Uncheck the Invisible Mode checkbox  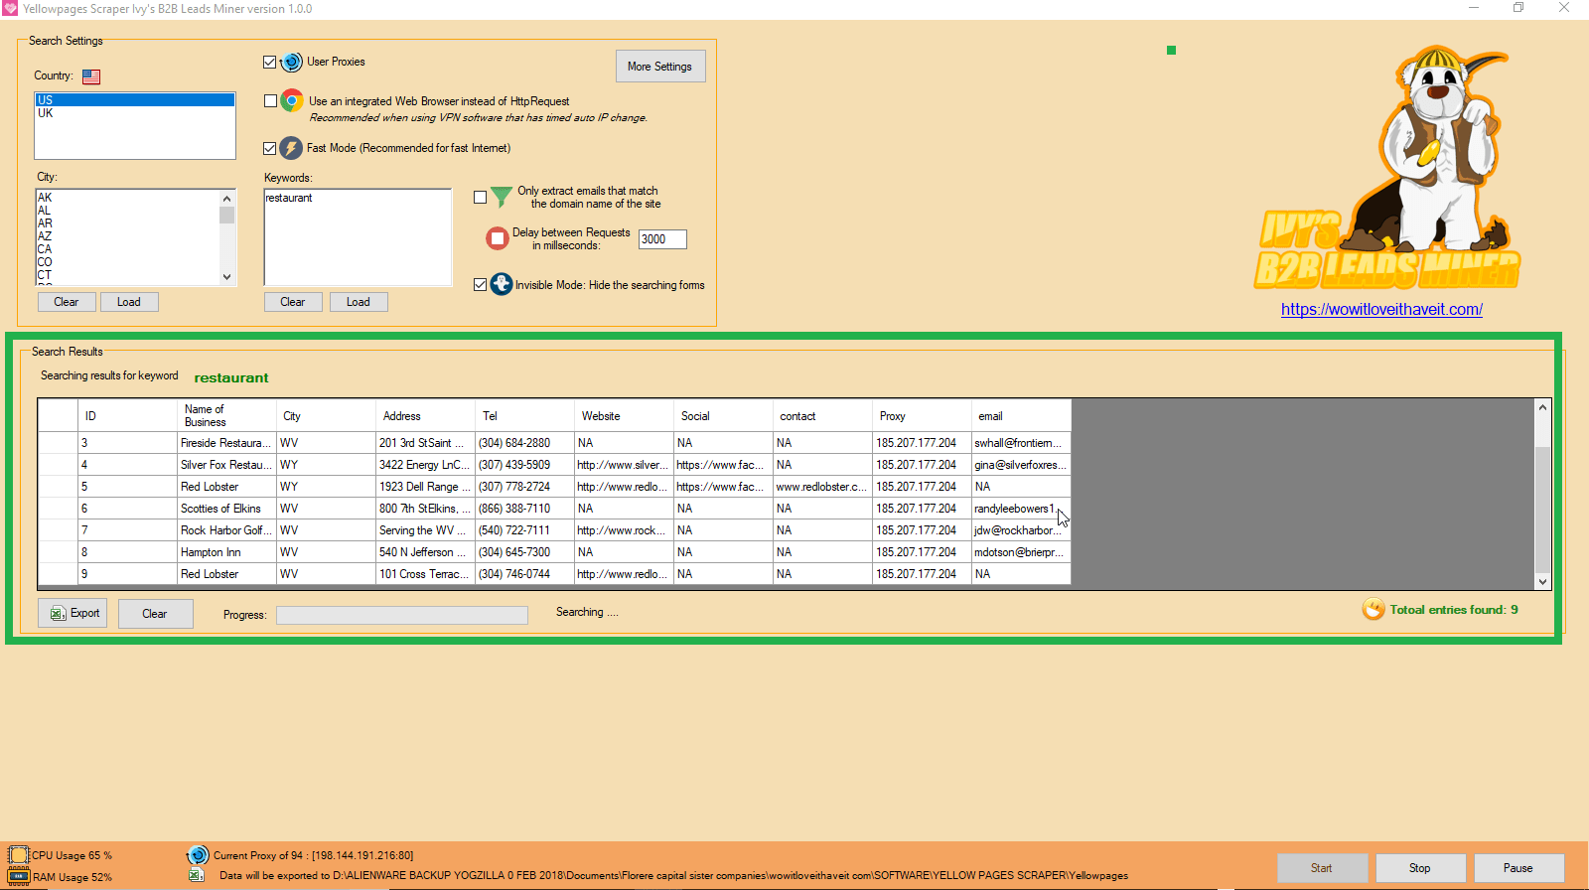click(x=481, y=285)
